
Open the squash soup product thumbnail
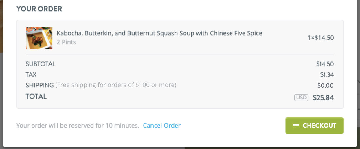39,38
